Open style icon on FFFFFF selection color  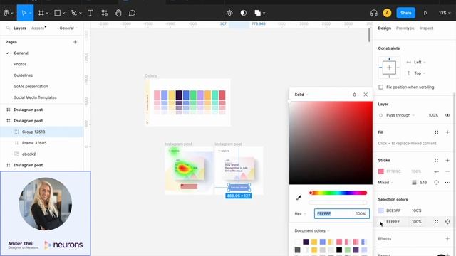point(437,222)
